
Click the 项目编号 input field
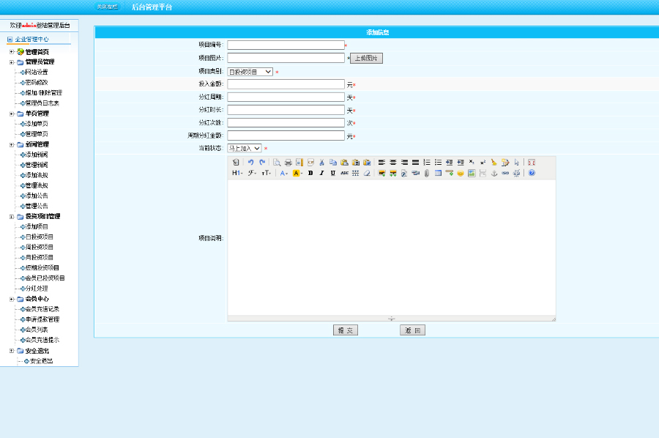(286, 45)
